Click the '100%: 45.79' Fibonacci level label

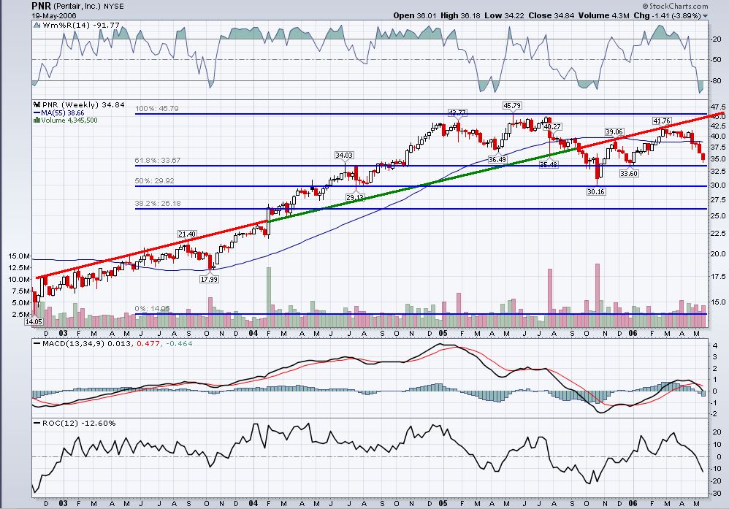point(156,109)
